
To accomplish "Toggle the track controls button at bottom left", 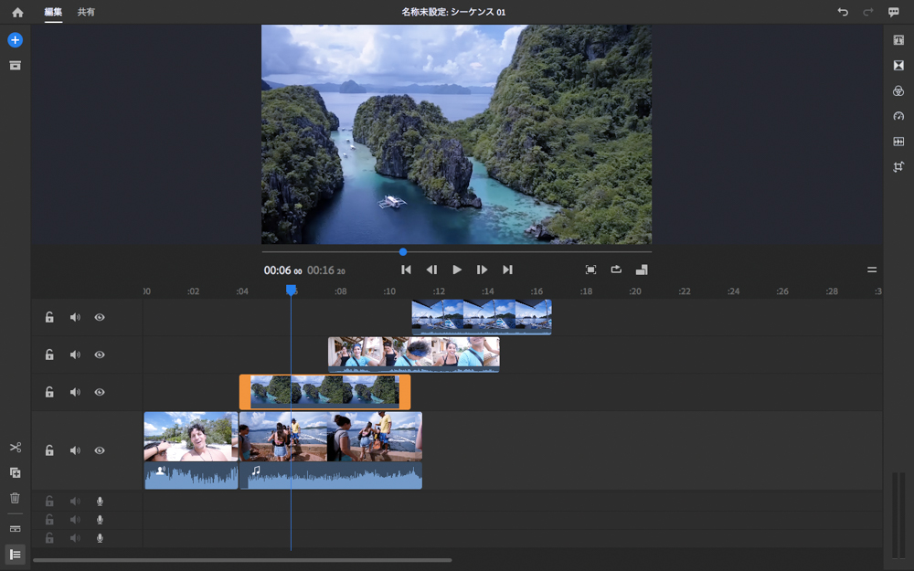I will (15, 555).
